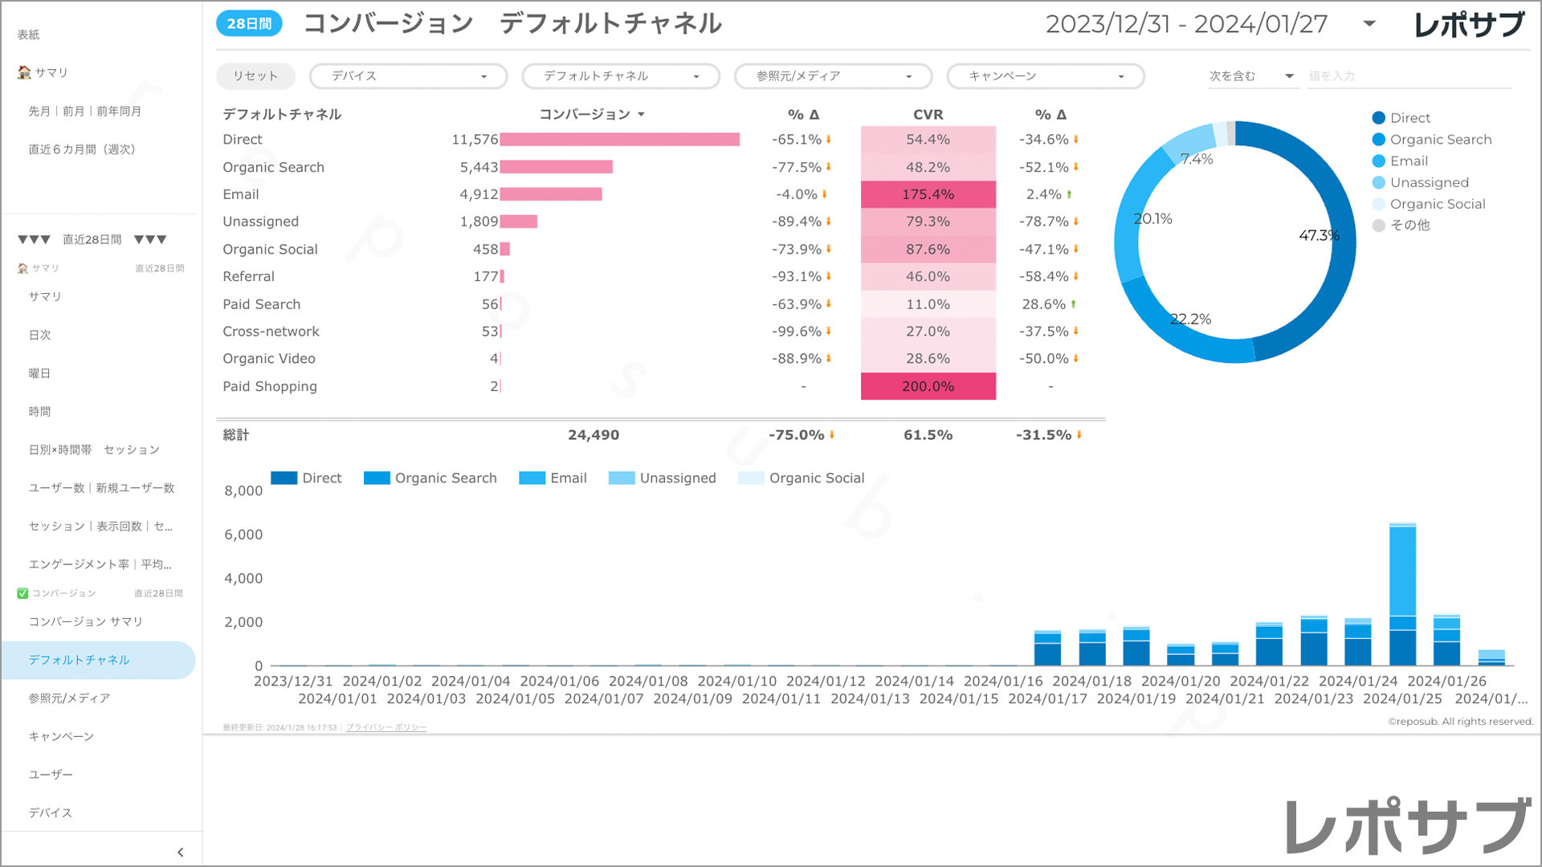Image resolution: width=1542 pixels, height=867 pixels.
Task: Click the 値を入力 filter text field
Action: pyautogui.click(x=1409, y=76)
